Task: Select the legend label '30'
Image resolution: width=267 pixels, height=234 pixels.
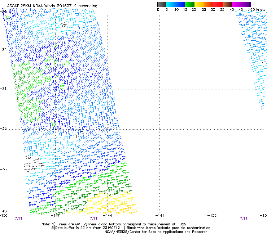Action: point(213,10)
